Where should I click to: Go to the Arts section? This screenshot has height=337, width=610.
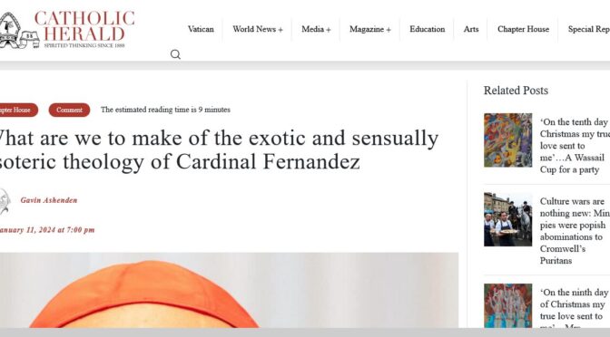pyautogui.click(x=471, y=29)
